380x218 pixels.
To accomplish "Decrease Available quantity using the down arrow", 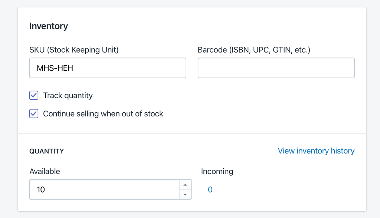I will pos(186,194).
